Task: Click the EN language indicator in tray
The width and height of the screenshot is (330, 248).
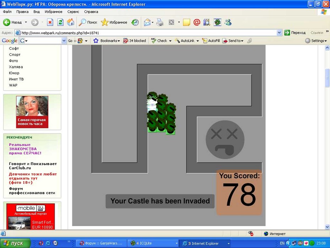Action: tap(282, 243)
